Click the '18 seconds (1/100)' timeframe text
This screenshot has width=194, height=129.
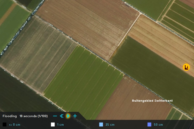point(34,116)
